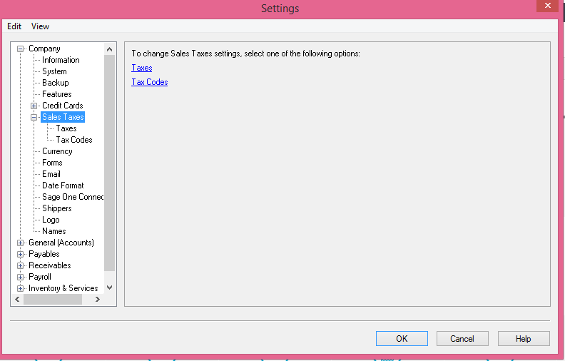
Task: Expand the Credit Cards node
Action: [34, 106]
